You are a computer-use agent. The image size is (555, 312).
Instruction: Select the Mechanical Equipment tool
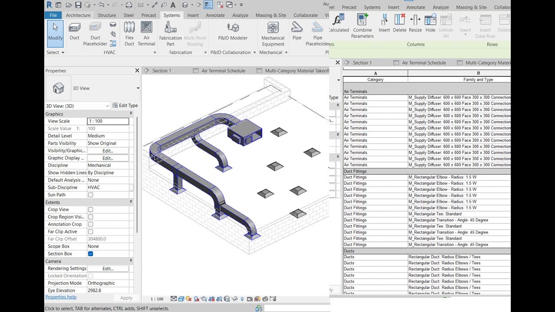click(x=273, y=34)
